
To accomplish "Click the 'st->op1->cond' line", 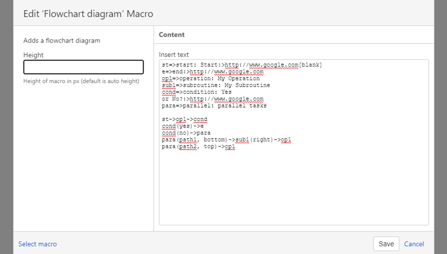I will [185, 119].
